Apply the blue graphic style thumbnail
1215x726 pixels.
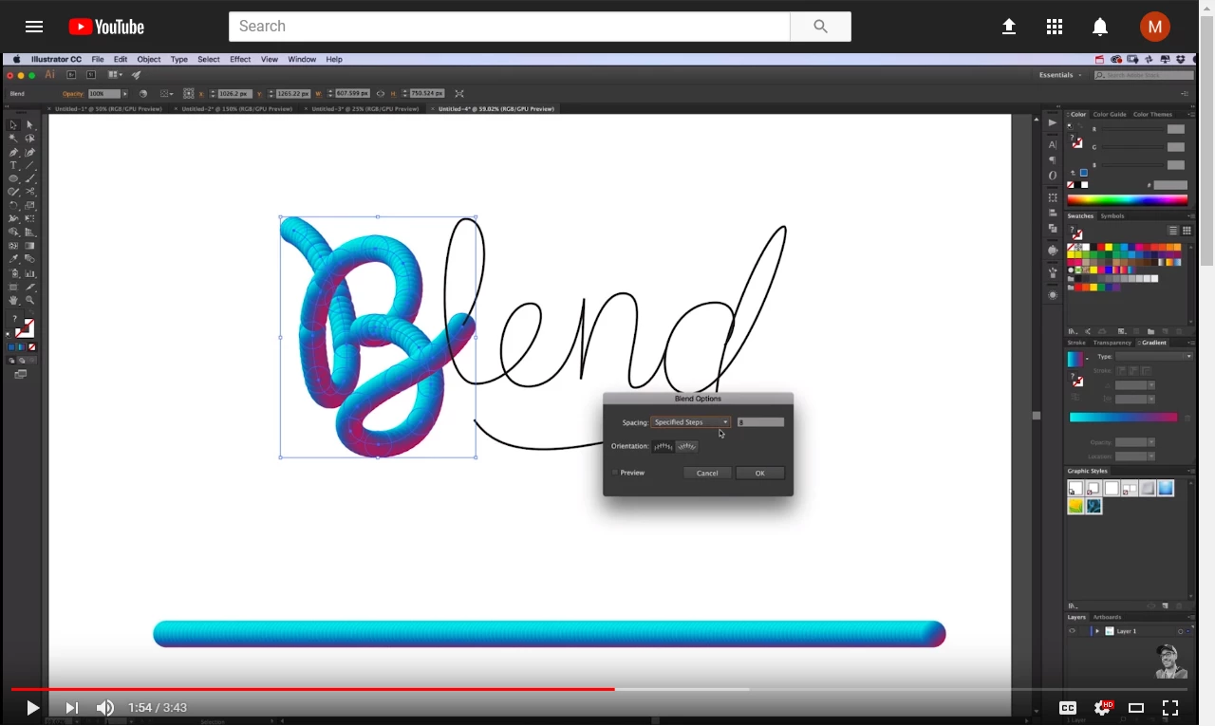click(x=1166, y=488)
